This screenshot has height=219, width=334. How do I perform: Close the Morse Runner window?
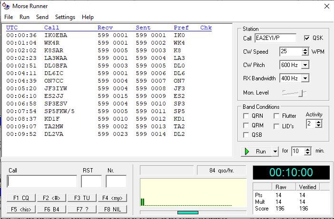click(x=327, y=6)
